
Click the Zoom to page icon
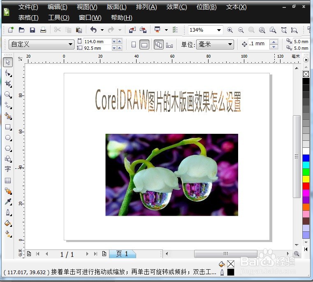[x=273, y=30]
